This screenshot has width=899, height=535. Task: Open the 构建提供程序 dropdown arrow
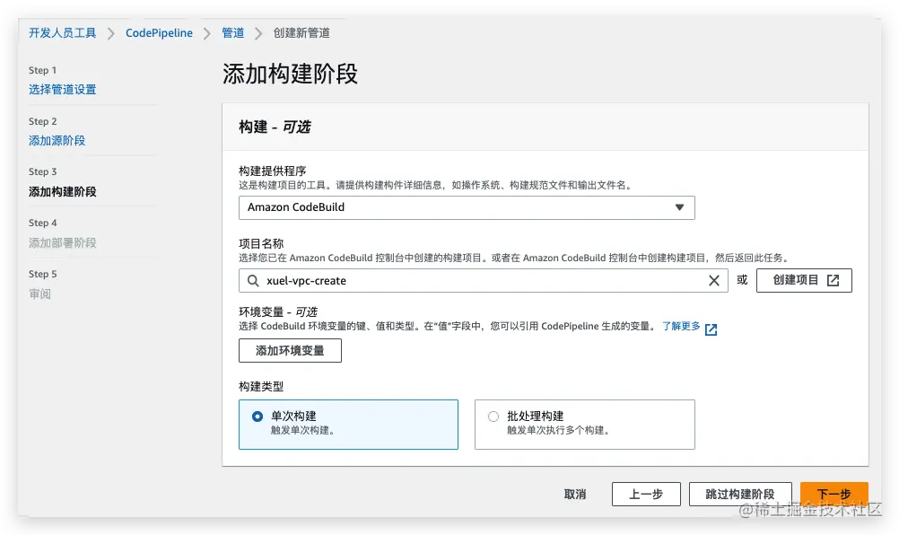(x=679, y=207)
